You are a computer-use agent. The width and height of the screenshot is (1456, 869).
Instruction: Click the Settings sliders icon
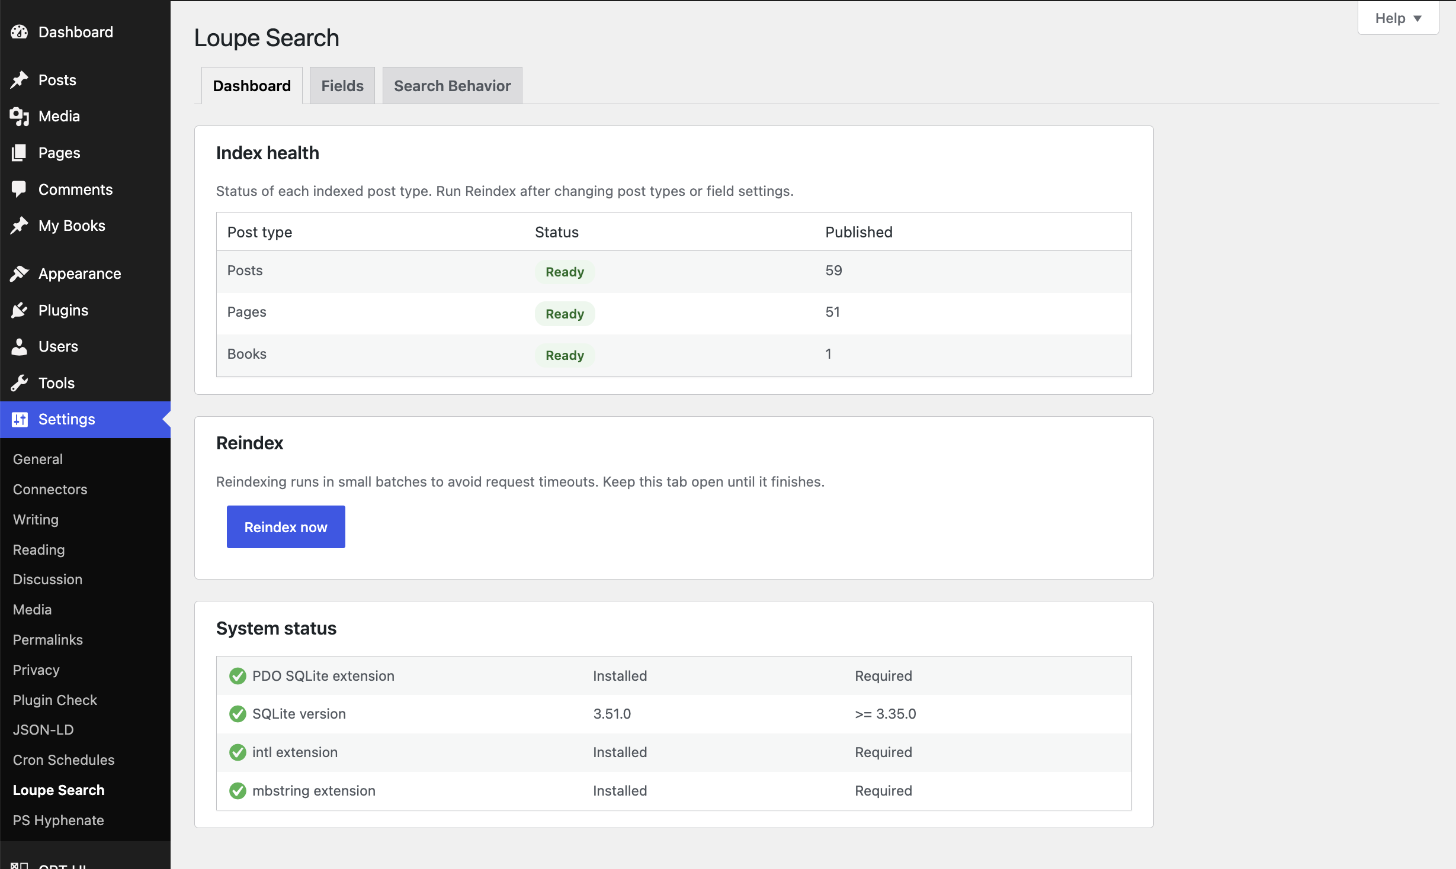coord(20,420)
